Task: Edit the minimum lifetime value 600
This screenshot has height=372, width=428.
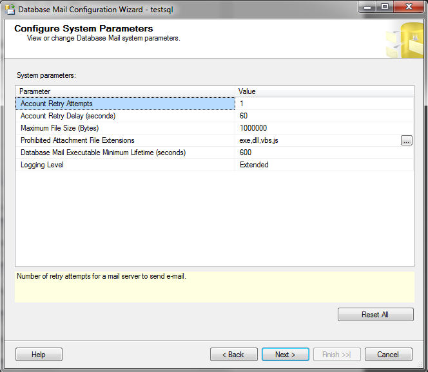Action: pyautogui.click(x=324, y=153)
